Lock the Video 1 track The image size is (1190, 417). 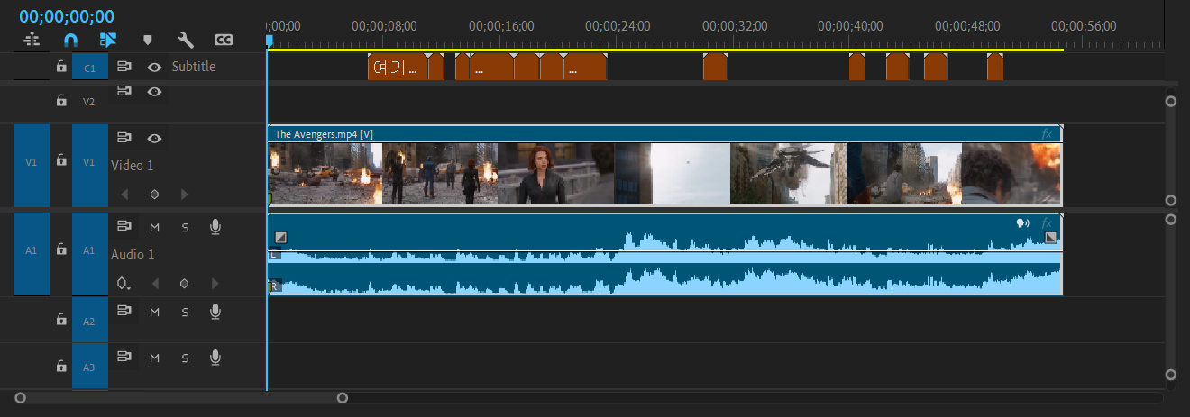pos(61,160)
